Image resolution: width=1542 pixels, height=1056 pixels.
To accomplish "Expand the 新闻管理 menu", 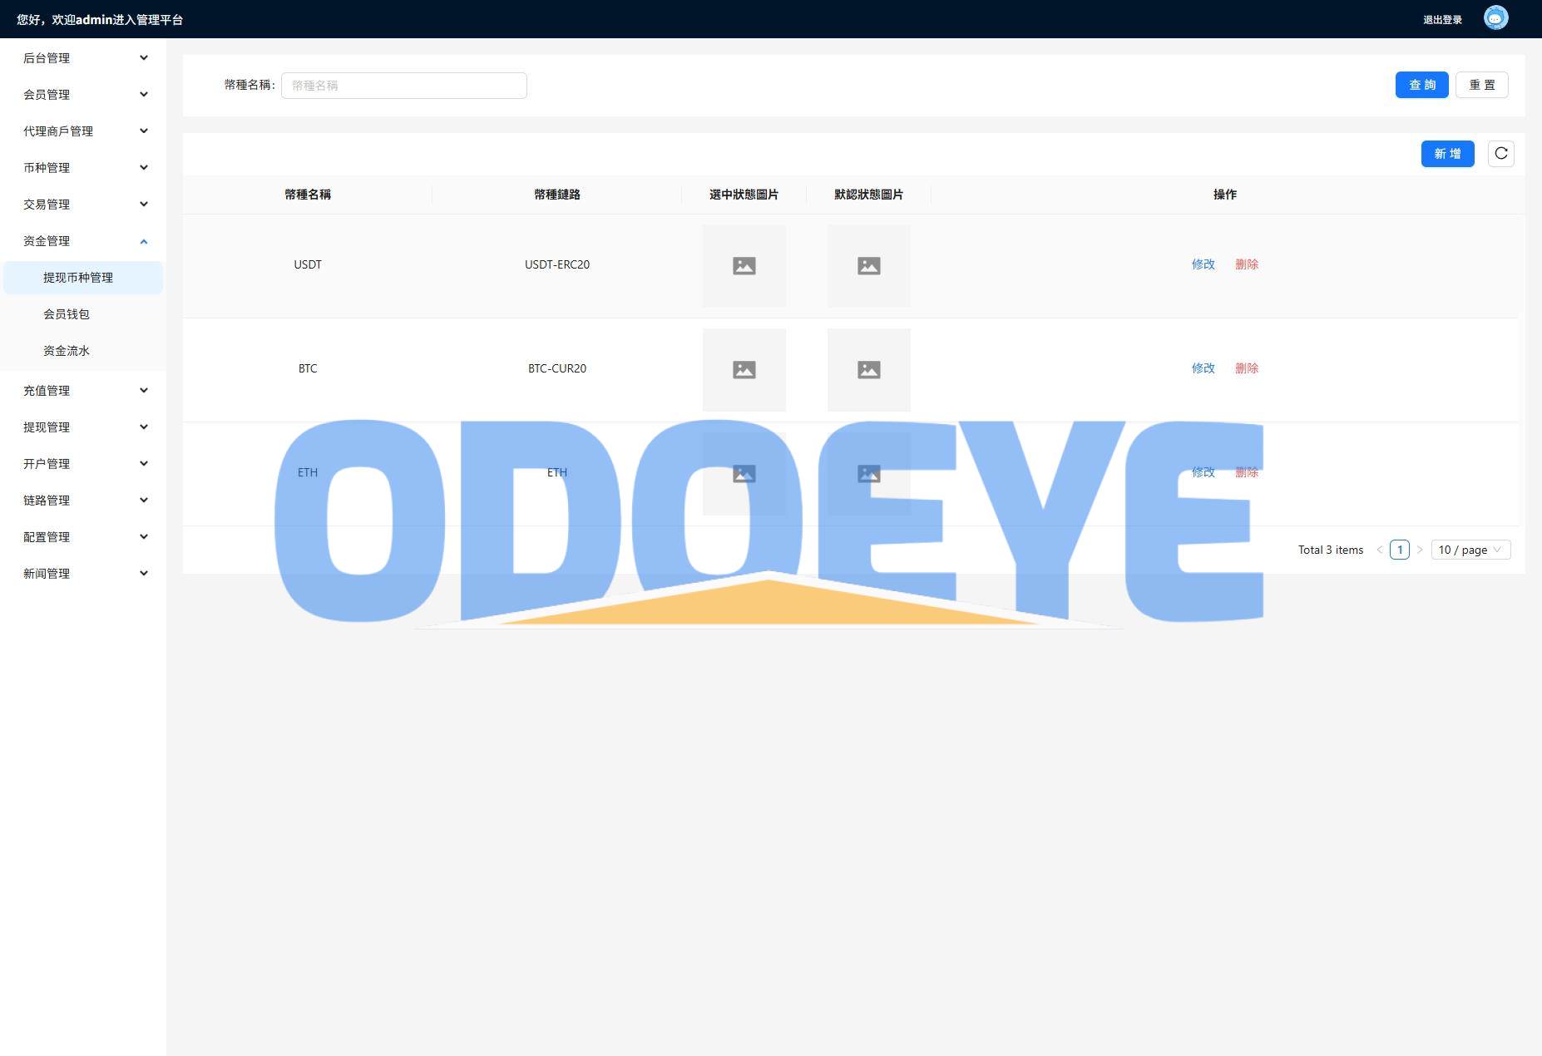I will pos(83,574).
